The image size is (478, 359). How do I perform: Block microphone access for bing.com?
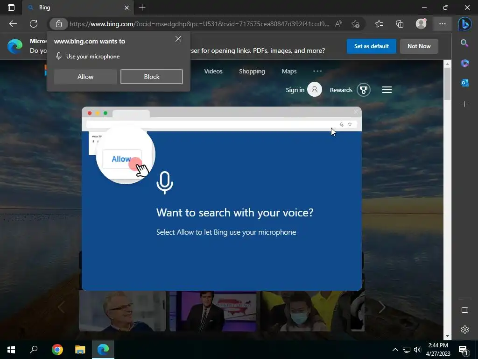tap(152, 77)
